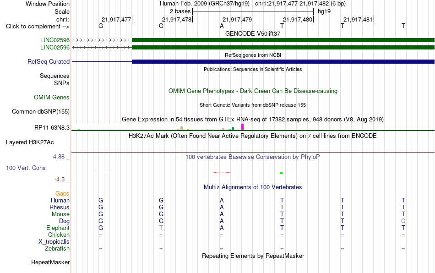The image size is (435, 273).
Task: Click Repeating Elements by RepeatMasker title
Action: 253,256
